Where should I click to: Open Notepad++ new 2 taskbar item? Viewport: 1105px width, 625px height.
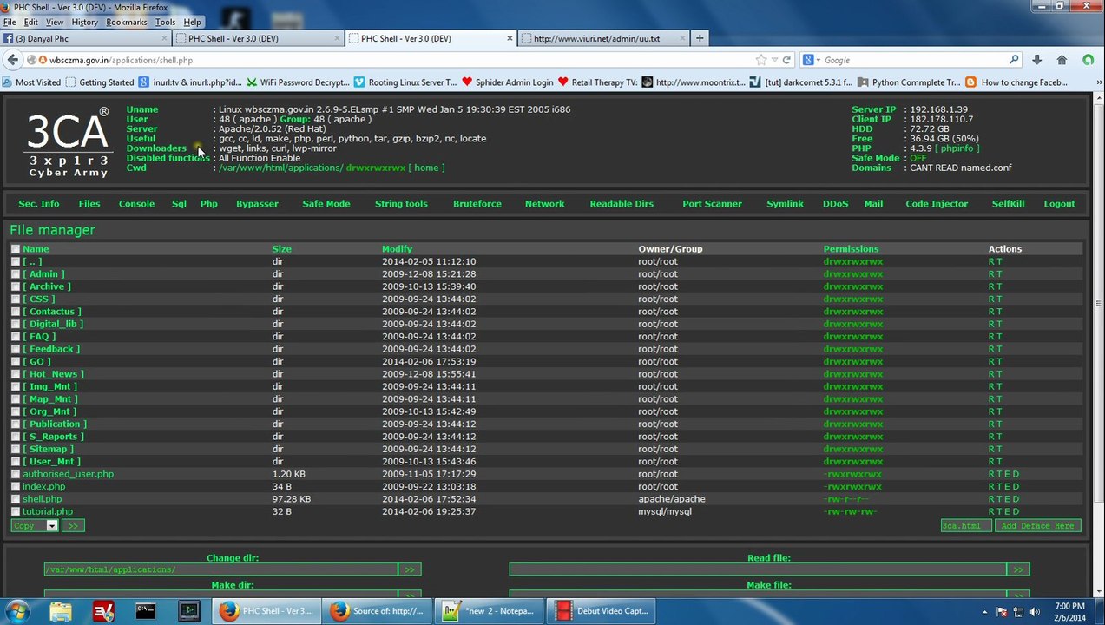(x=490, y=611)
